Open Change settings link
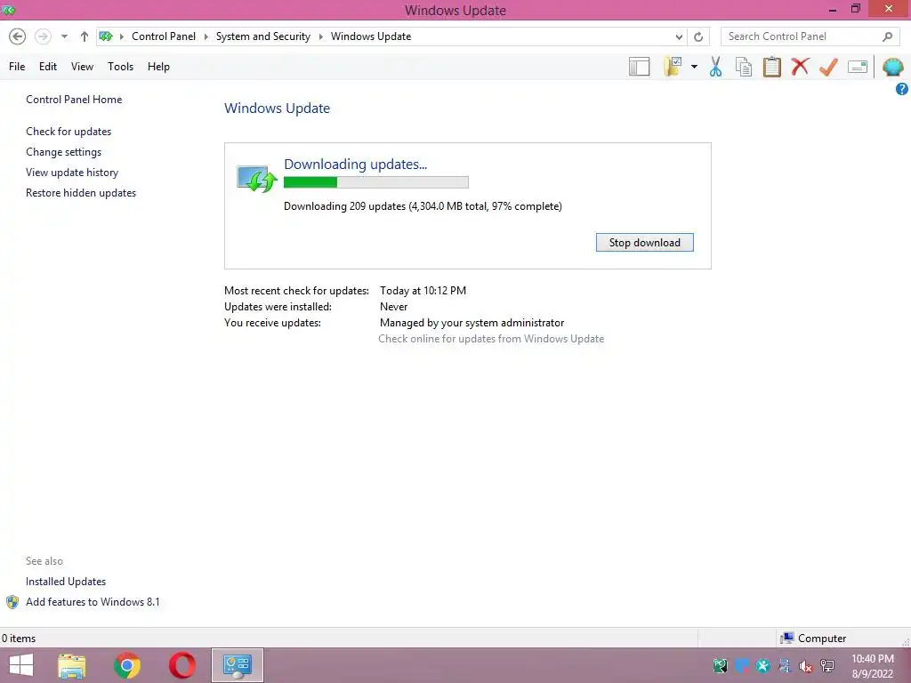The width and height of the screenshot is (911, 683). 63,152
